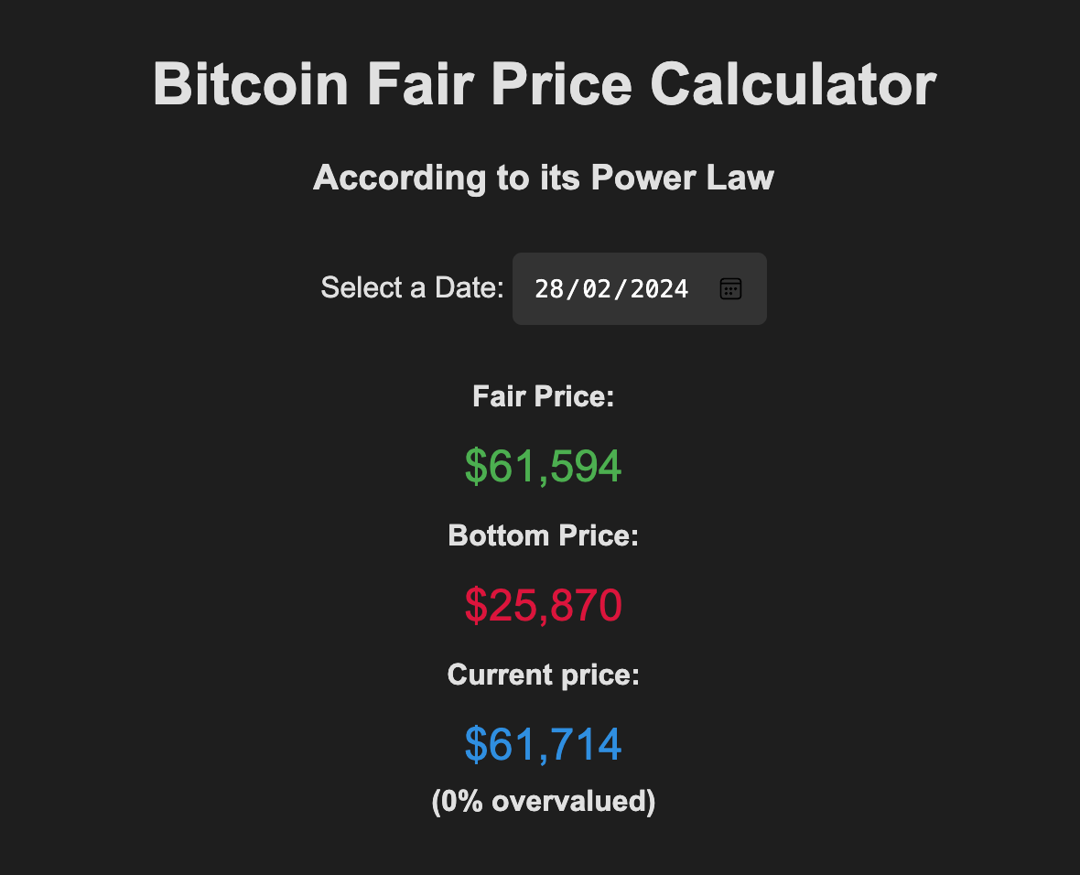Click the blue Current price value $61,714
The height and width of the screenshot is (875, 1080).
click(543, 743)
